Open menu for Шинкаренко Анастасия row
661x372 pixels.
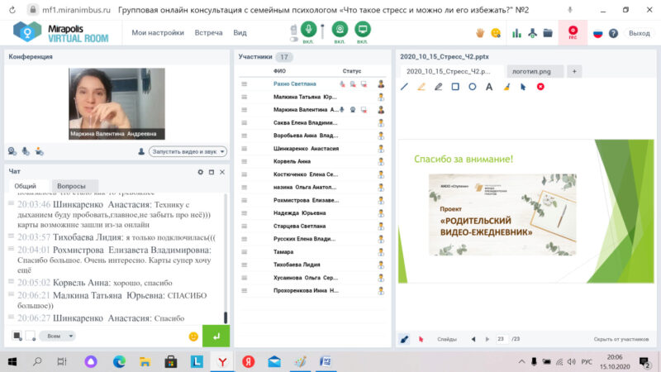click(x=244, y=149)
